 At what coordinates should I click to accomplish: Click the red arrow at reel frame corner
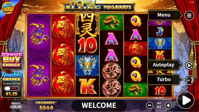click(x=25, y=12)
